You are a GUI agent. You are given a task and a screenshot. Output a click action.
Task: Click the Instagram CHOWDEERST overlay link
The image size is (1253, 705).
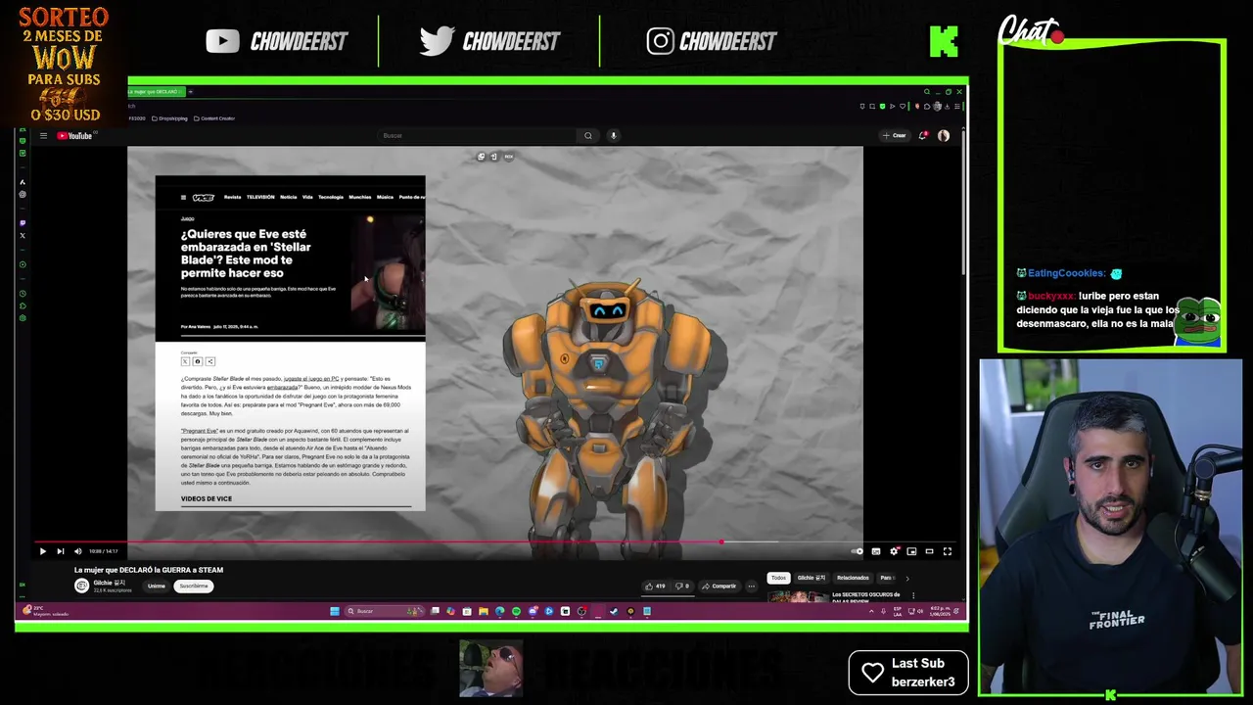pos(712,41)
